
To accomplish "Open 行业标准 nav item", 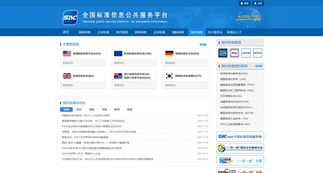I will coord(103,32).
